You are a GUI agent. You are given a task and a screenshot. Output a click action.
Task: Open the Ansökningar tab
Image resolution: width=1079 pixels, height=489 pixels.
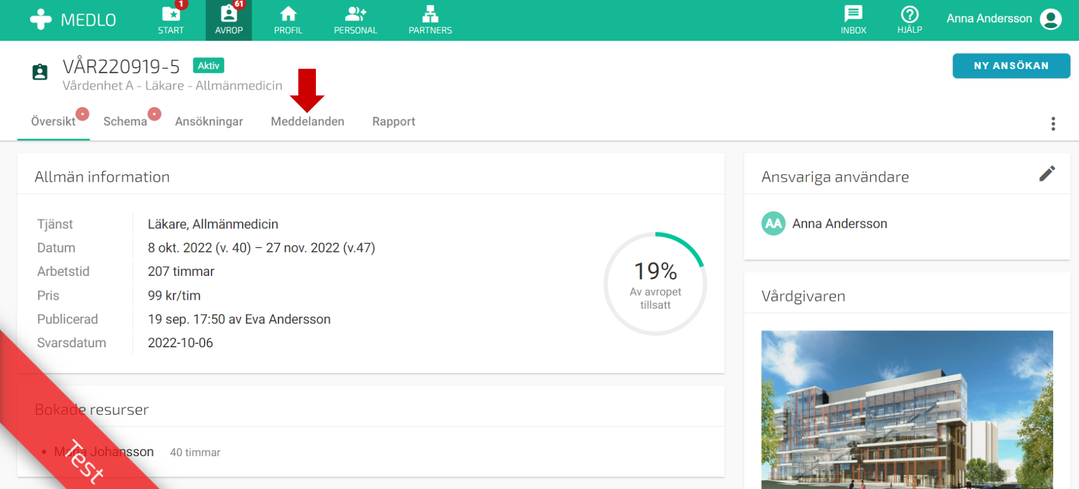click(209, 121)
